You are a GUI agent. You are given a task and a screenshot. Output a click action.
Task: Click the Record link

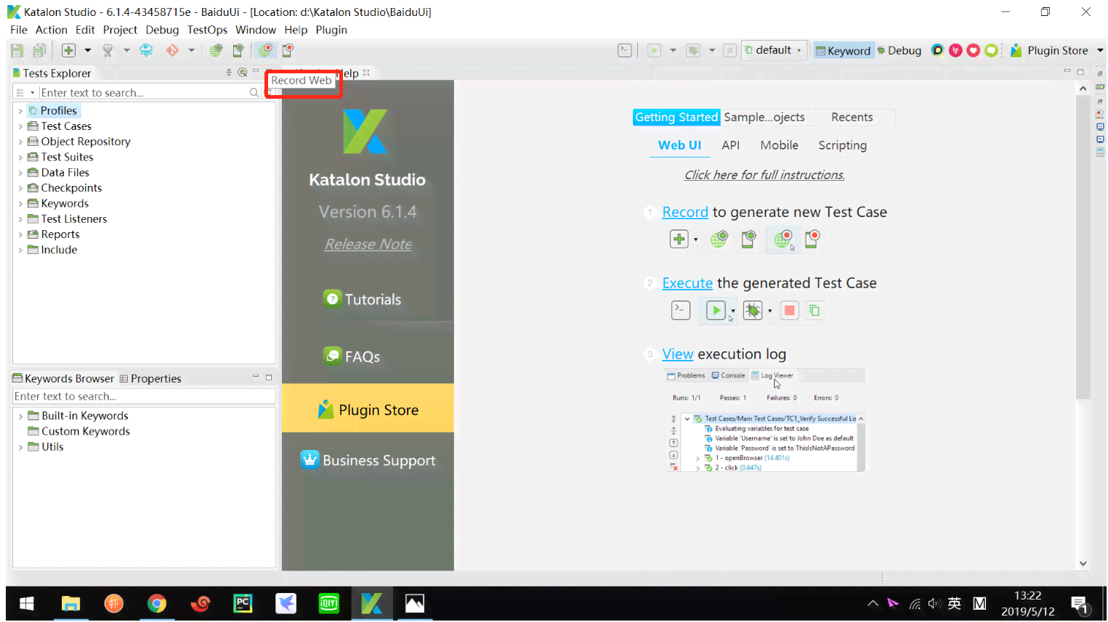coord(685,212)
